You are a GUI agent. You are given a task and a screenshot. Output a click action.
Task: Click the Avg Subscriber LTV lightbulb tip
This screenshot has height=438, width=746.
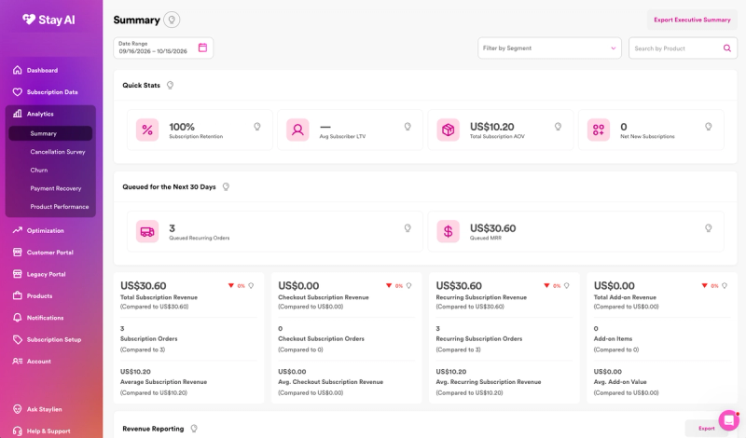[x=408, y=127]
